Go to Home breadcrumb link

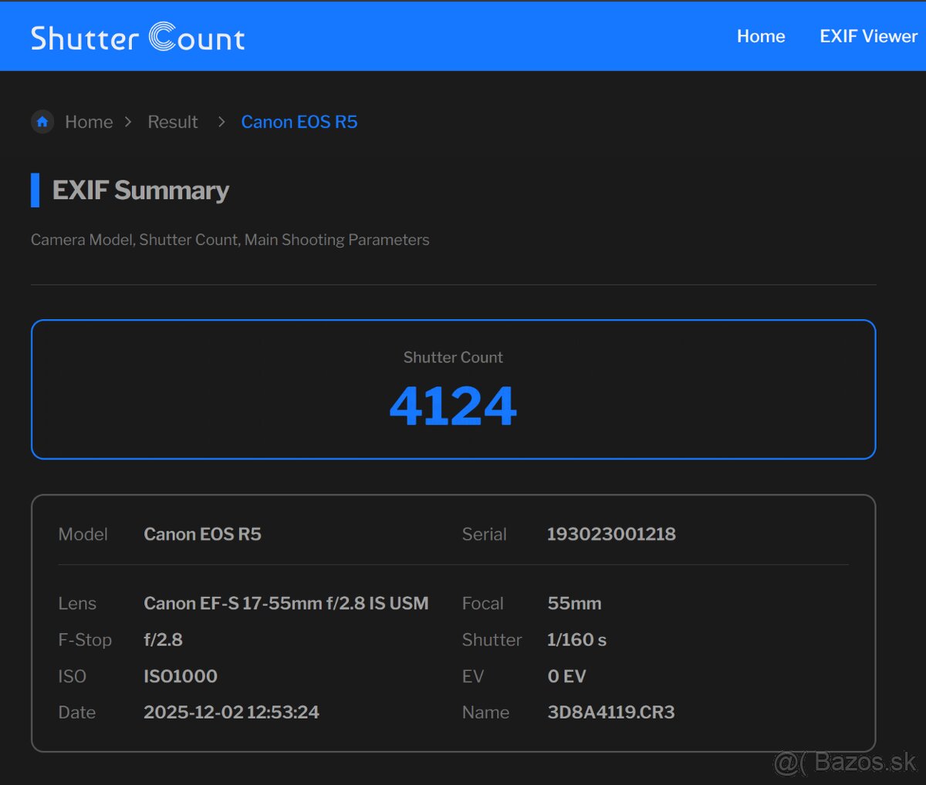(89, 122)
